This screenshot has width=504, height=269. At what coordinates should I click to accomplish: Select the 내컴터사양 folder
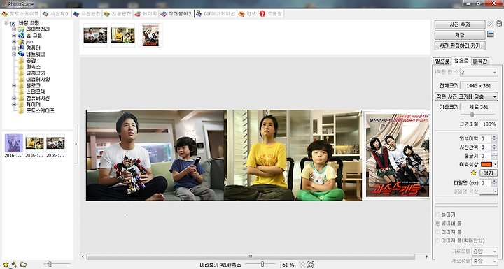38,79
